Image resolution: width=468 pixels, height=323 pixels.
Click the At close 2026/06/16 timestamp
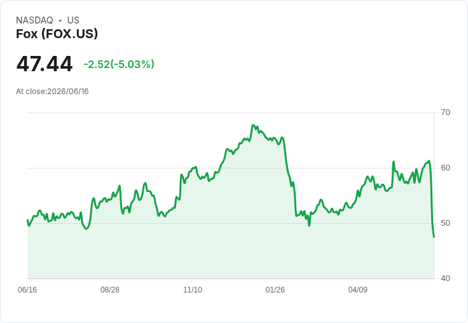[x=52, y=92]
